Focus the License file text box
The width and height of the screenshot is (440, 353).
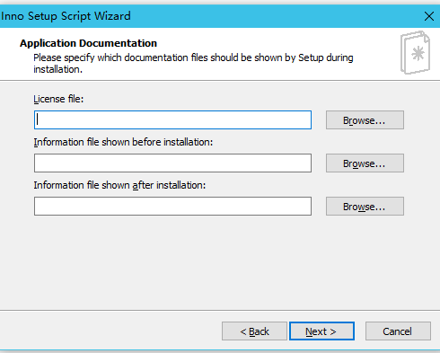[172, 120]
